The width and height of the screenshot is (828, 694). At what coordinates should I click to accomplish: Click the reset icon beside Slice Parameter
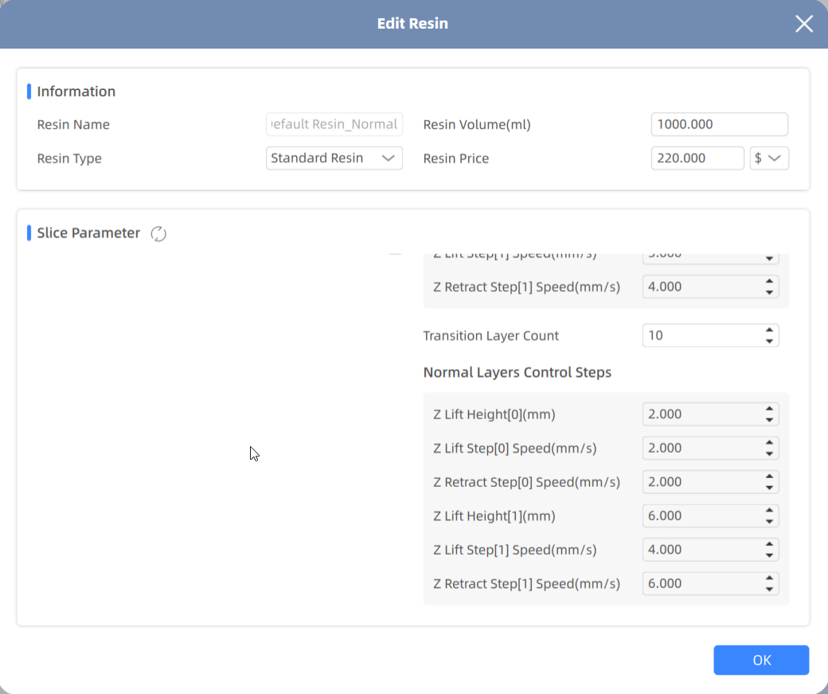pyautogui.click(x=158, y=233)
